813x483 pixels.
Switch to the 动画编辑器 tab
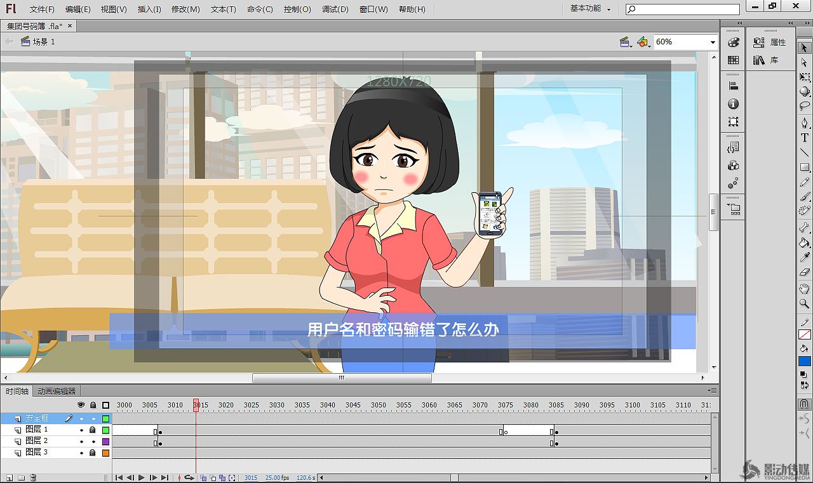tap(57, 392)
